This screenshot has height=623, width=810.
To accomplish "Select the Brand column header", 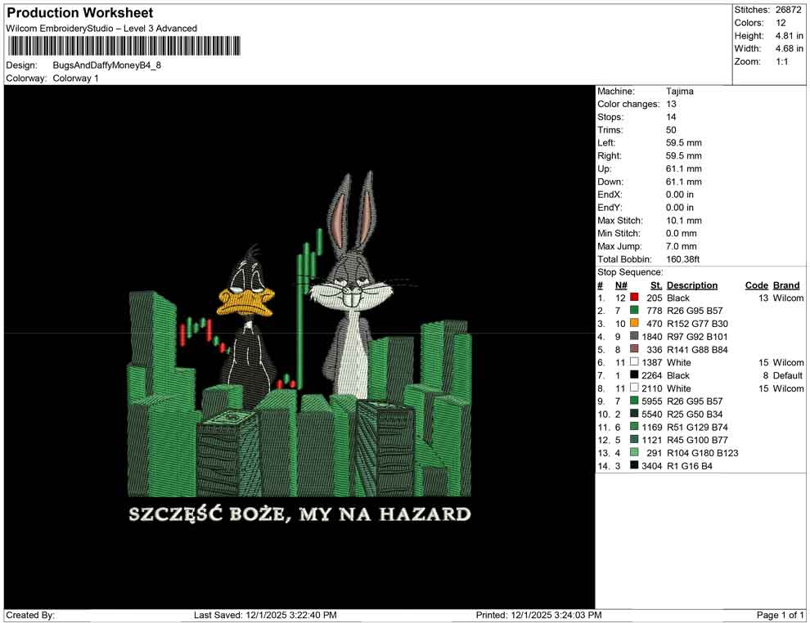I will tap(786, 285).
